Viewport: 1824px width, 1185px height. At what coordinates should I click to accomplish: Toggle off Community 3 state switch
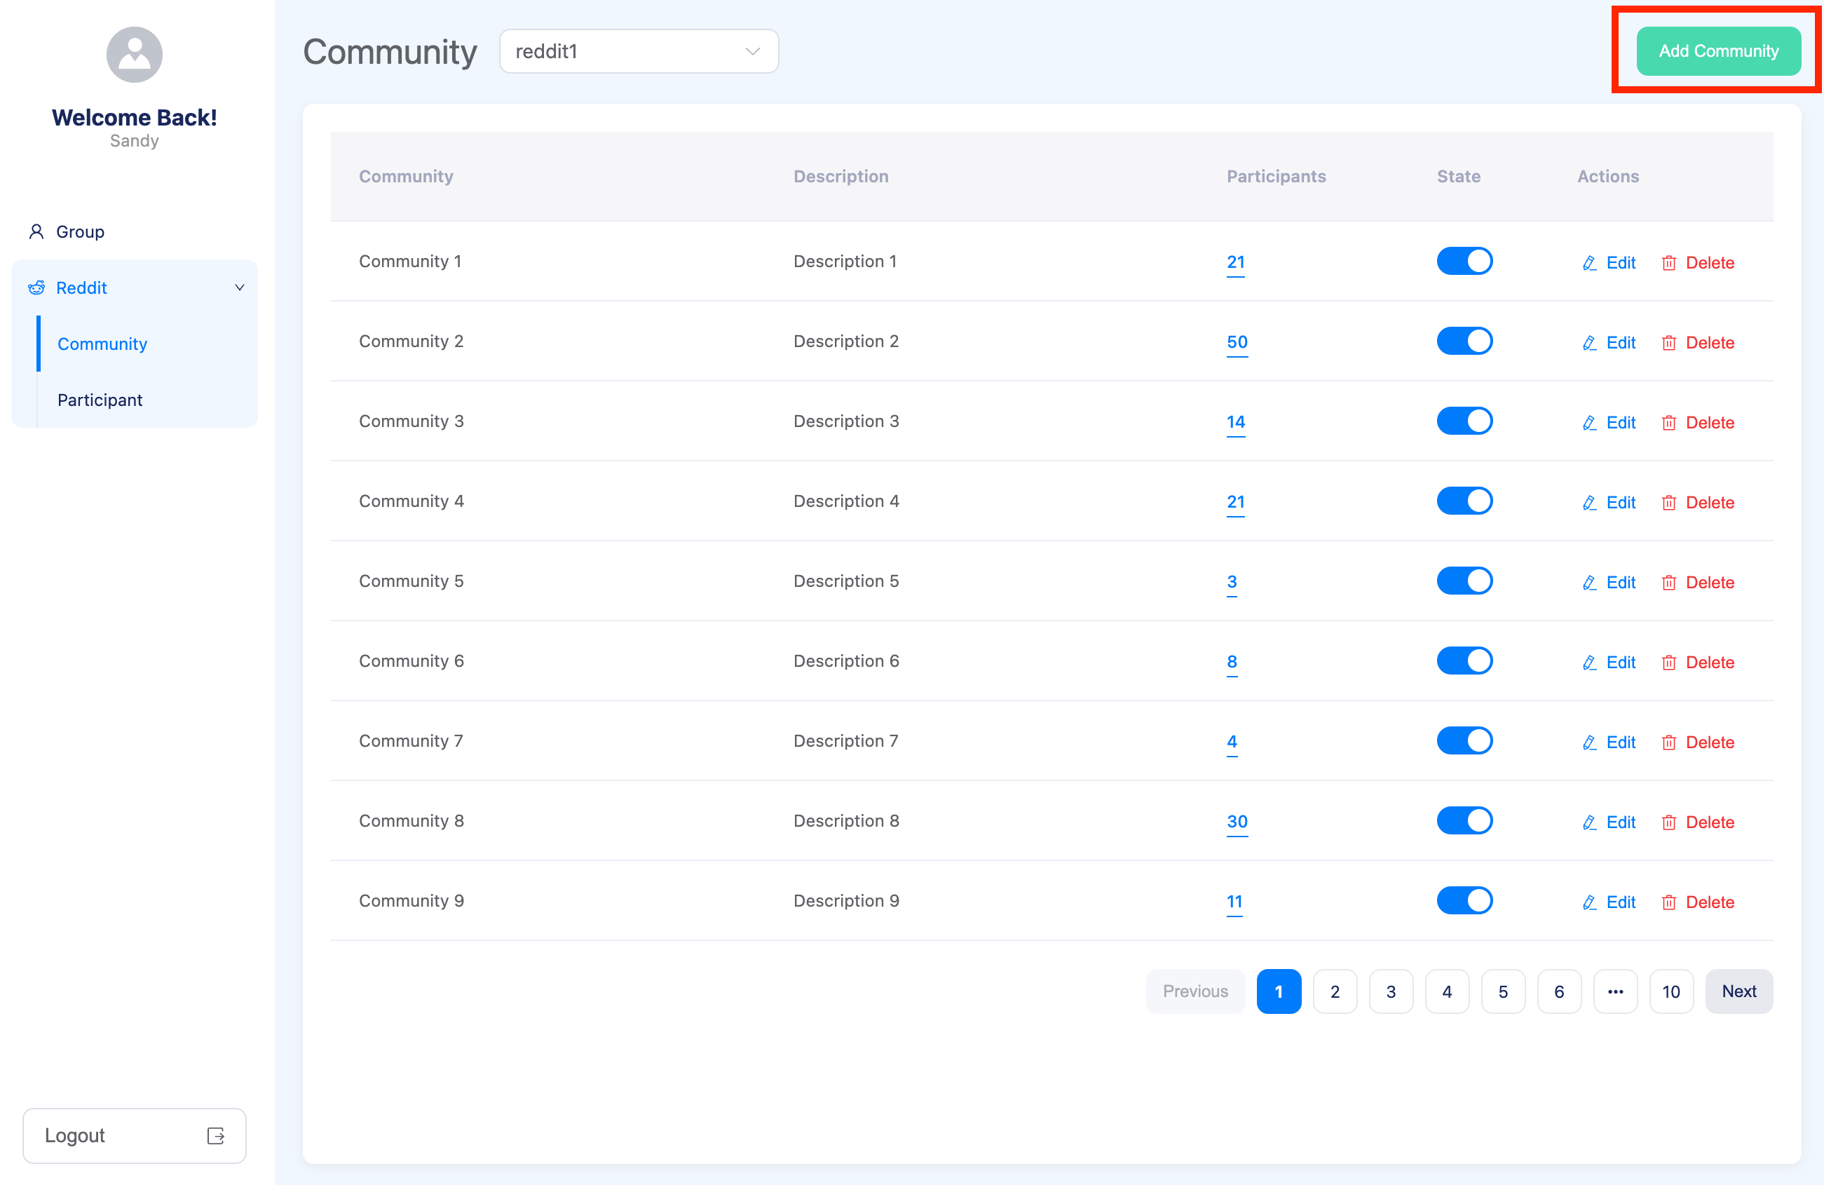[1464, 421]
